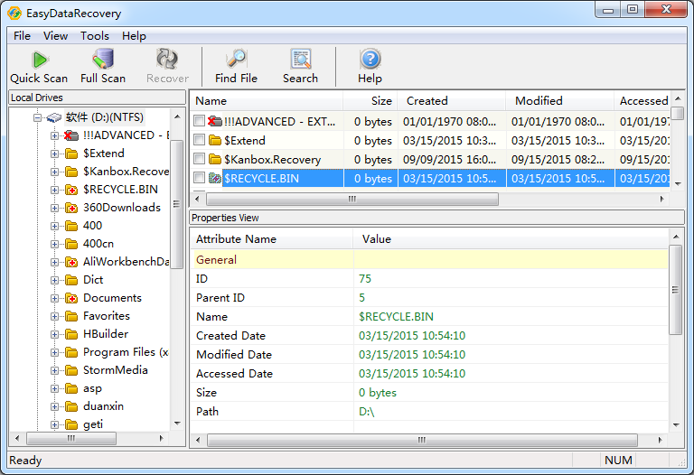
Task: Click the $RECYCLE.BIN icon in file list
Action: (x=215, y=178)
